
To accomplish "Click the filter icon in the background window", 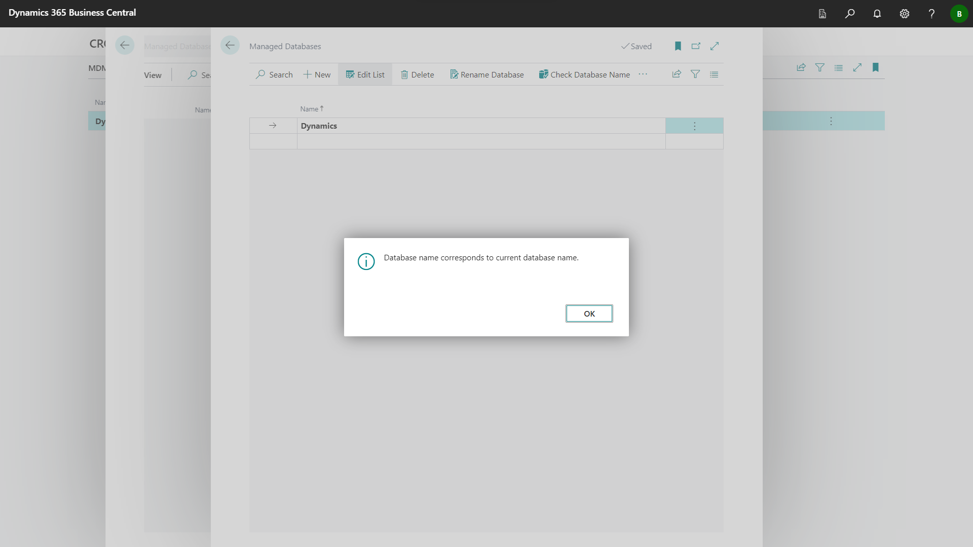I will coord(820,67).
